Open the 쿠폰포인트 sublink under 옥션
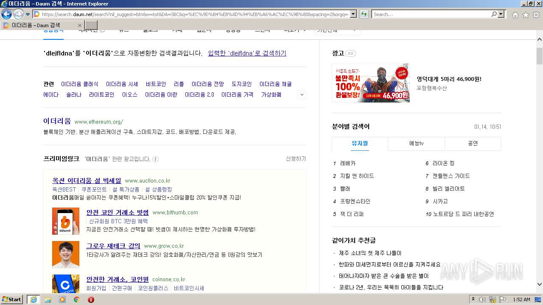The width and height of the screenshot is (543, 305). coord(94,189)
